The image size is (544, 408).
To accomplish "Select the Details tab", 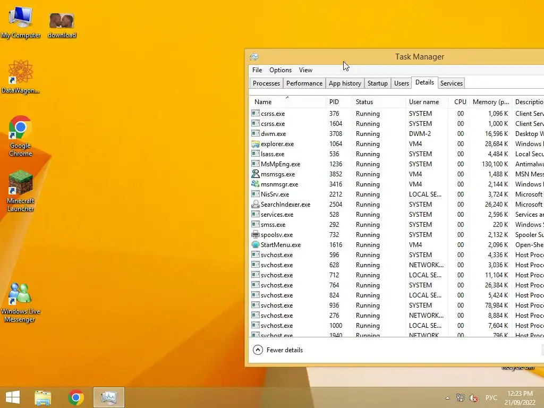I will click(x=424, y=82).
